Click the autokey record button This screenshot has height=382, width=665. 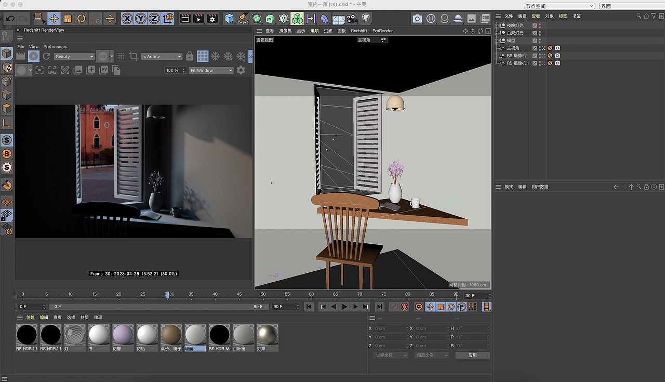(405, 307)
